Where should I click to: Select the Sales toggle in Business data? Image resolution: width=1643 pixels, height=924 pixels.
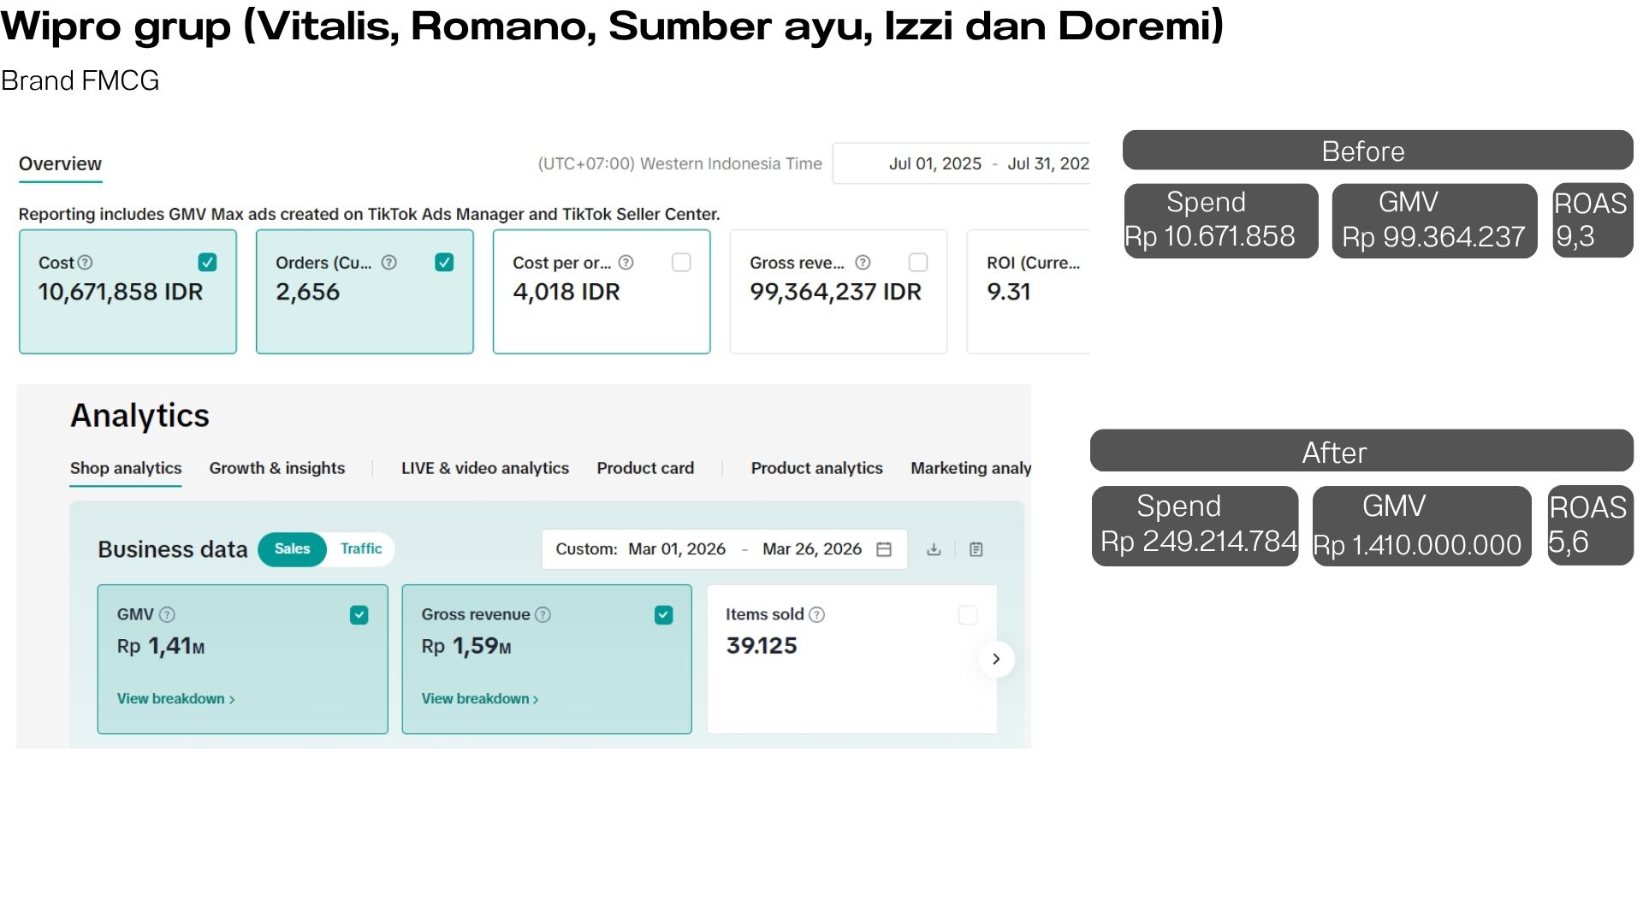coord(292,549)
